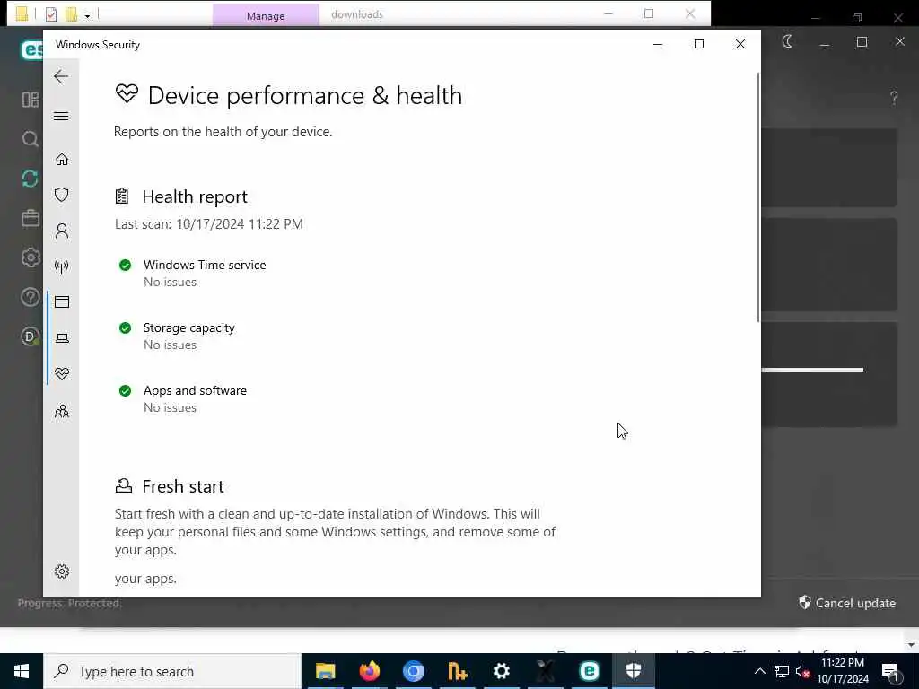Click the Health report heading
Viewport: 919px width, 689px height.
click(x=195, y=196)
